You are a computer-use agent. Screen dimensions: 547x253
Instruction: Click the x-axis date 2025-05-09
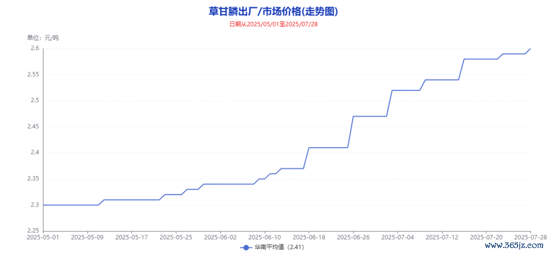coord(87,237)
